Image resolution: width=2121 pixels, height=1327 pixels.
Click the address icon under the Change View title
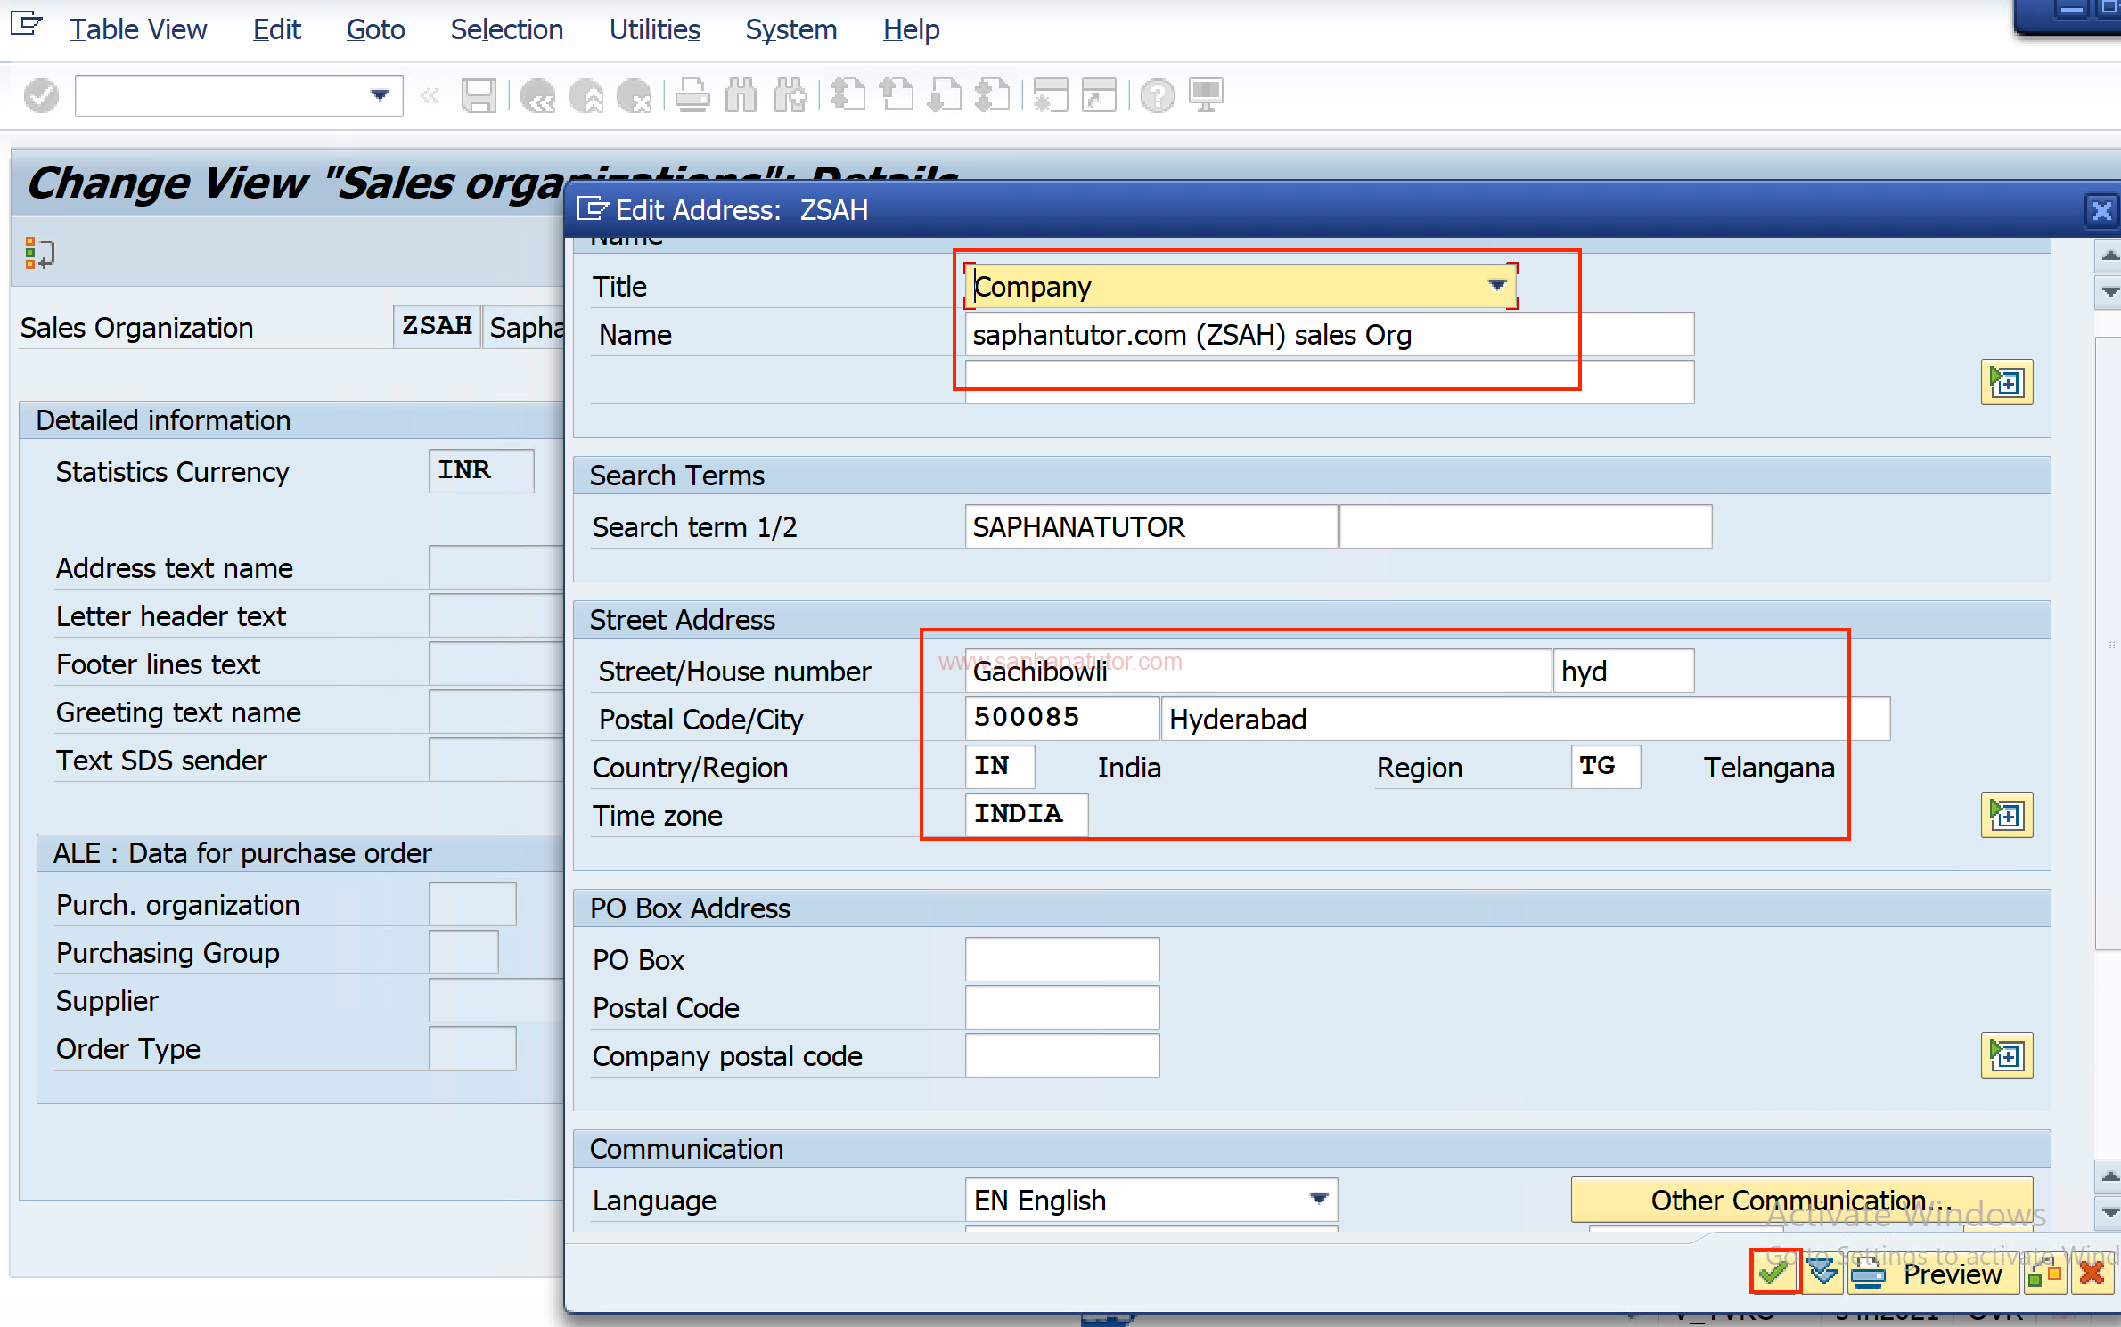38,254
